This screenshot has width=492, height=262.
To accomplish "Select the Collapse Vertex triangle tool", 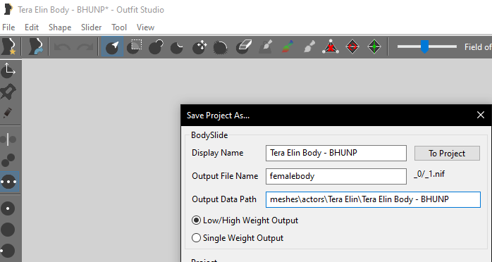I will pos(331,46).
